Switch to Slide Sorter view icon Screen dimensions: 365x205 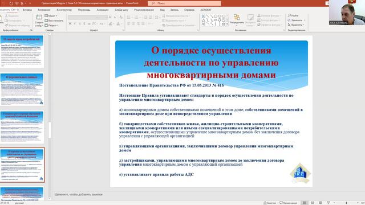(x=313, y=203)
